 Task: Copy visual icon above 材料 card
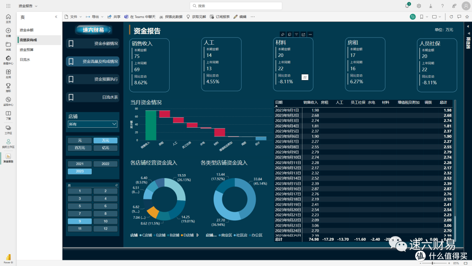point(289,35)
